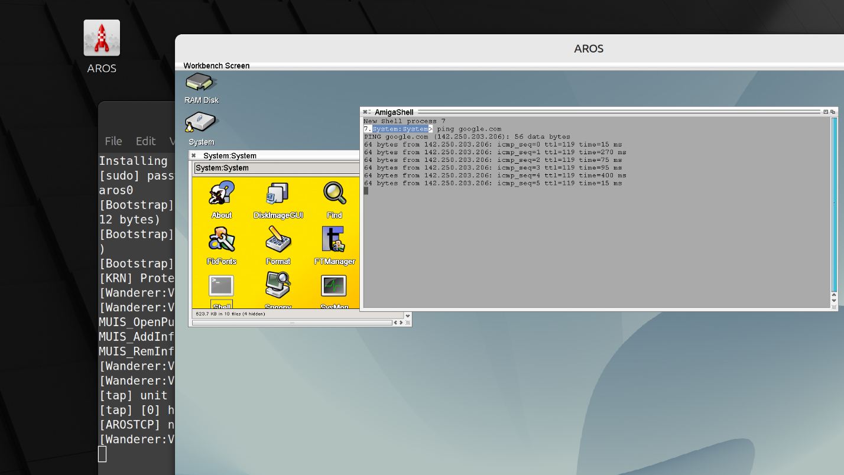Click the AmigaShell scroll up arrow
The height and width of the screenshot is (475, 844).
(834, 294)
